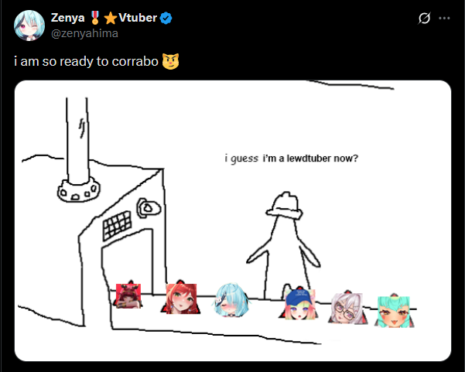The width and height of the screenshot is (465, 372).
Task: Click Zenya's profile avatar
Action: click(29, 26)
